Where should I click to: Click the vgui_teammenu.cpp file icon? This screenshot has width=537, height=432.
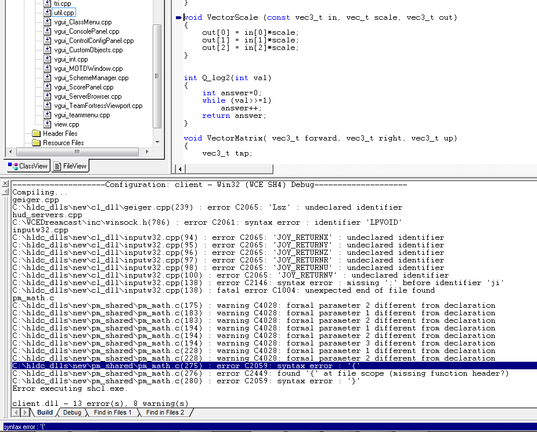pyautogui.click(x=48, y=115)
